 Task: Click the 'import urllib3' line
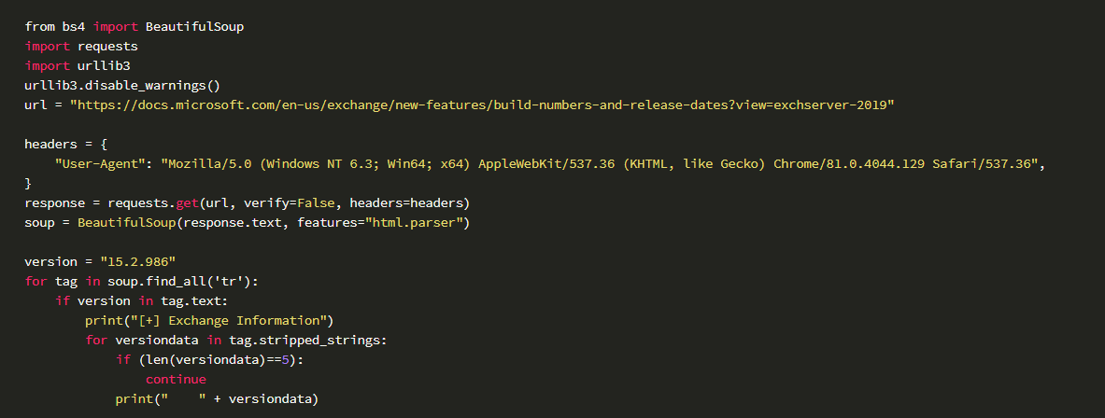tap(77, 65)
